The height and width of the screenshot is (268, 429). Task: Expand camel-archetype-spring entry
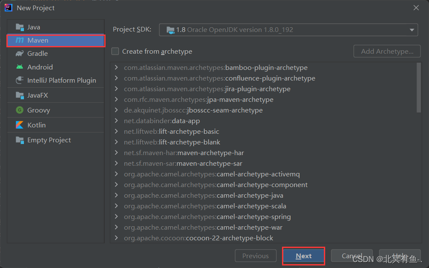116,216
